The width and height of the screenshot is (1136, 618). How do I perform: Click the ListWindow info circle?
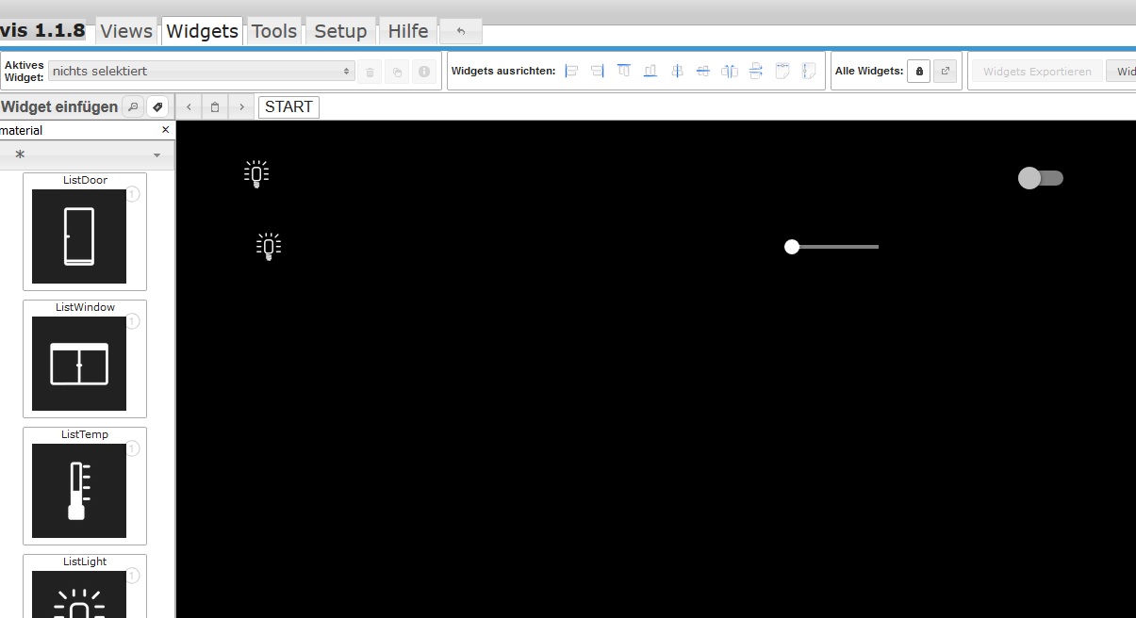click(x=132, y=321)
